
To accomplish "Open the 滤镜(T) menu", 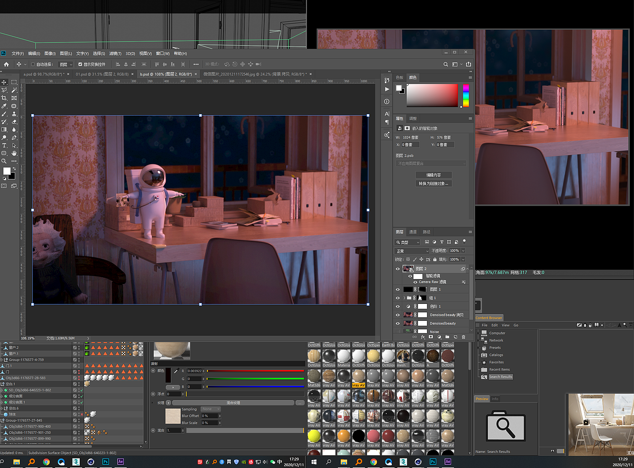I will tap(115, 54).
